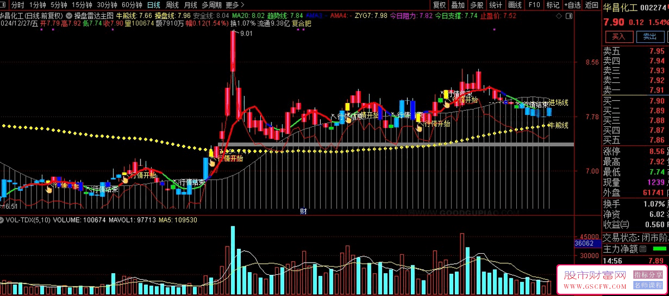Click the 趋势线: 7.84 indicator value
This screenshot has width=669, height=296.
point(285,16)
